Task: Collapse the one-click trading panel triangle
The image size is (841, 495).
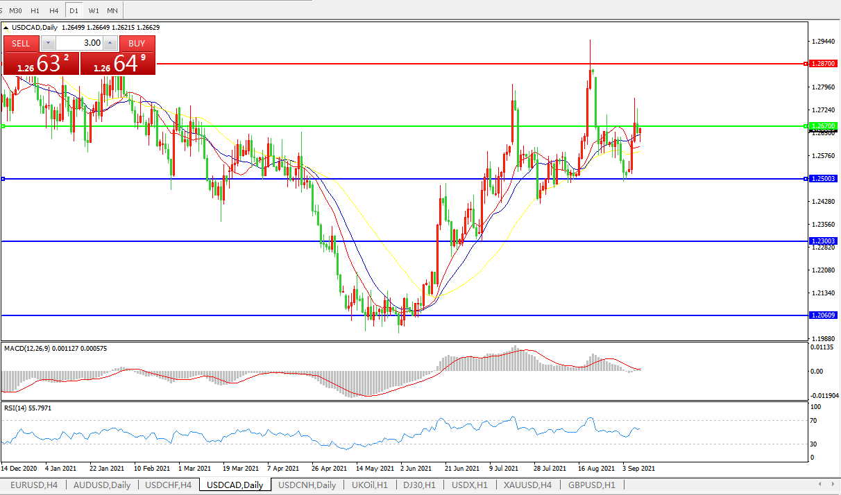Action: (x=7, y=28)
